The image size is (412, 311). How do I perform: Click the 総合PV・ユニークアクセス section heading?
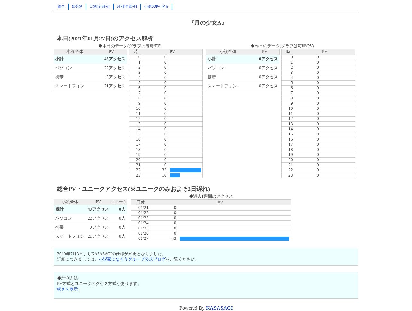coord(133,189)
